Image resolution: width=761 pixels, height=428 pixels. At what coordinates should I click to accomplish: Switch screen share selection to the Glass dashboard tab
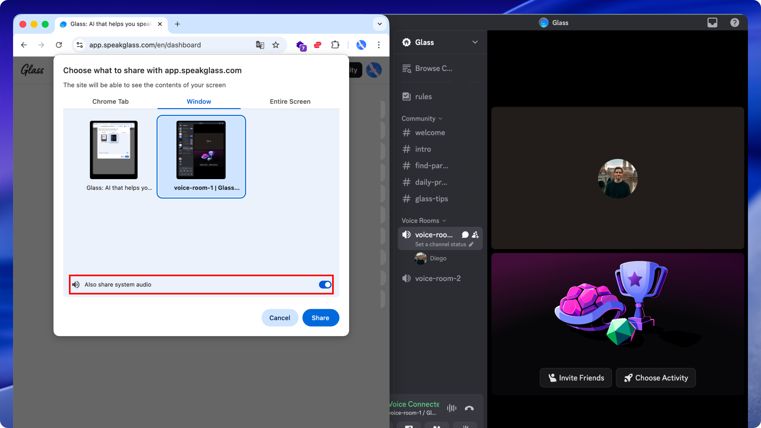click(113, 150)
